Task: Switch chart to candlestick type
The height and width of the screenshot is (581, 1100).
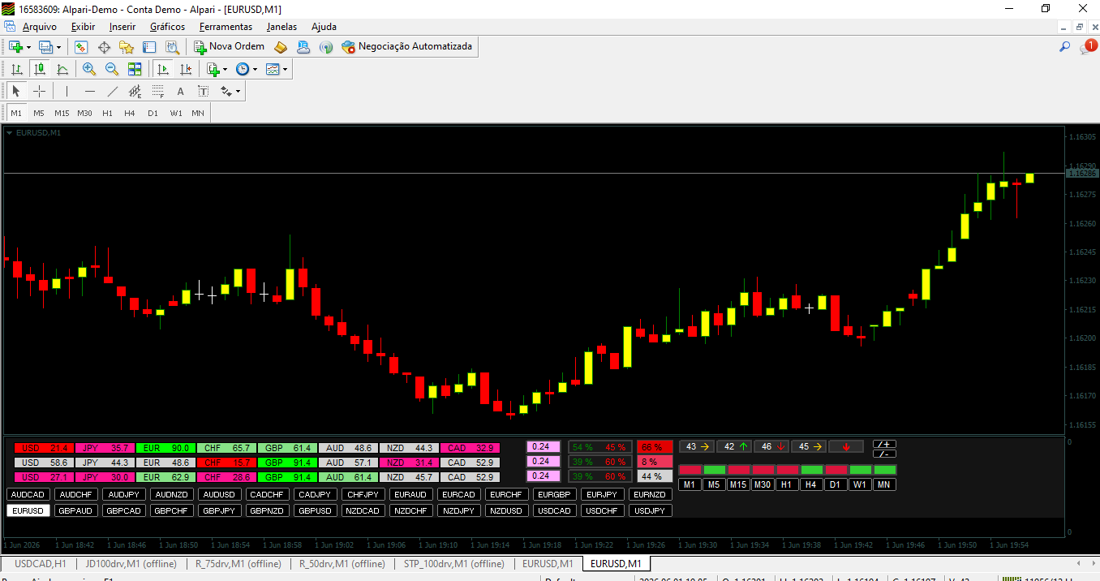Action: coord(39,69)
